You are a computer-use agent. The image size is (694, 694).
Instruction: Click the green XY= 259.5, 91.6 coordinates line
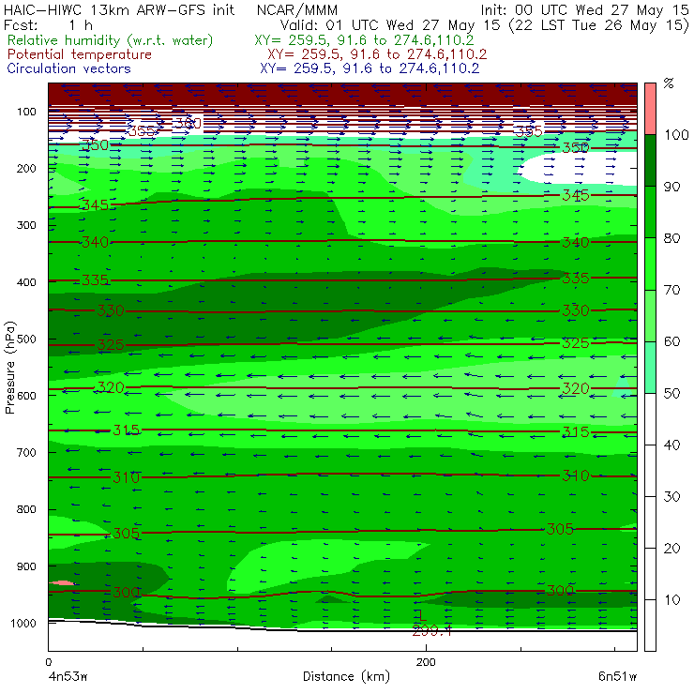tap(364, 40)
